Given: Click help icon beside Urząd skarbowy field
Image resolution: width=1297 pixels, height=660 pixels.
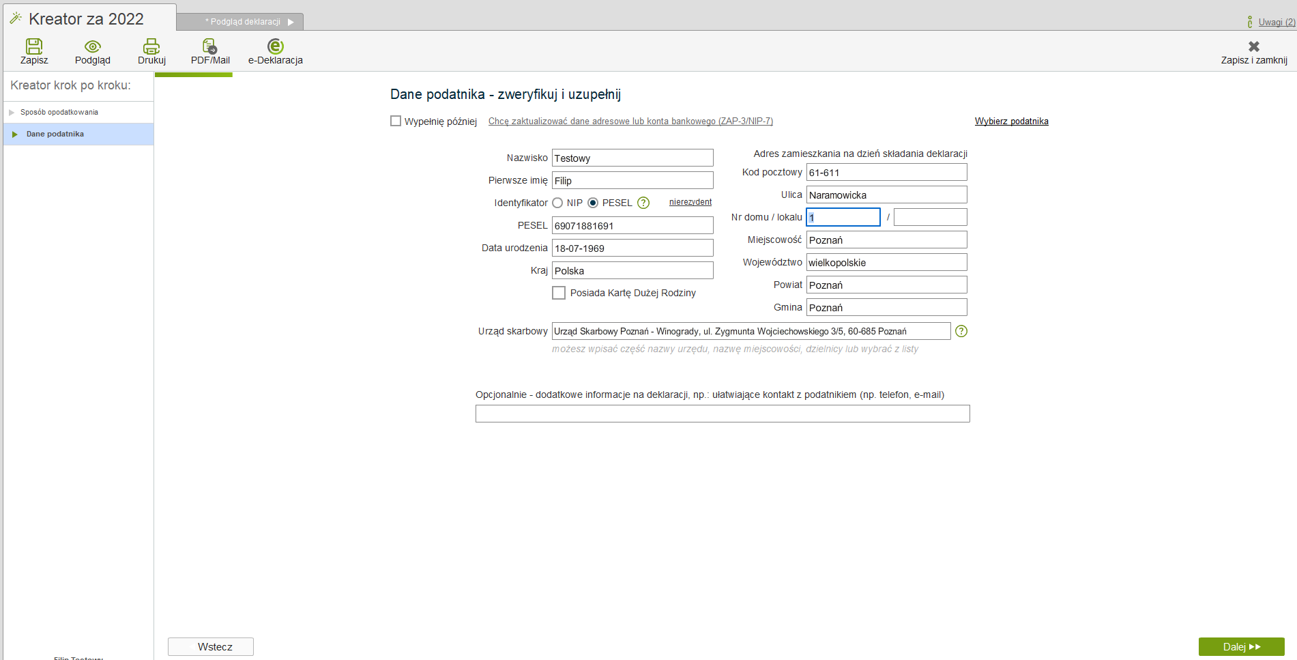Looking at the screenshot, I should click(x=961, y=331).
